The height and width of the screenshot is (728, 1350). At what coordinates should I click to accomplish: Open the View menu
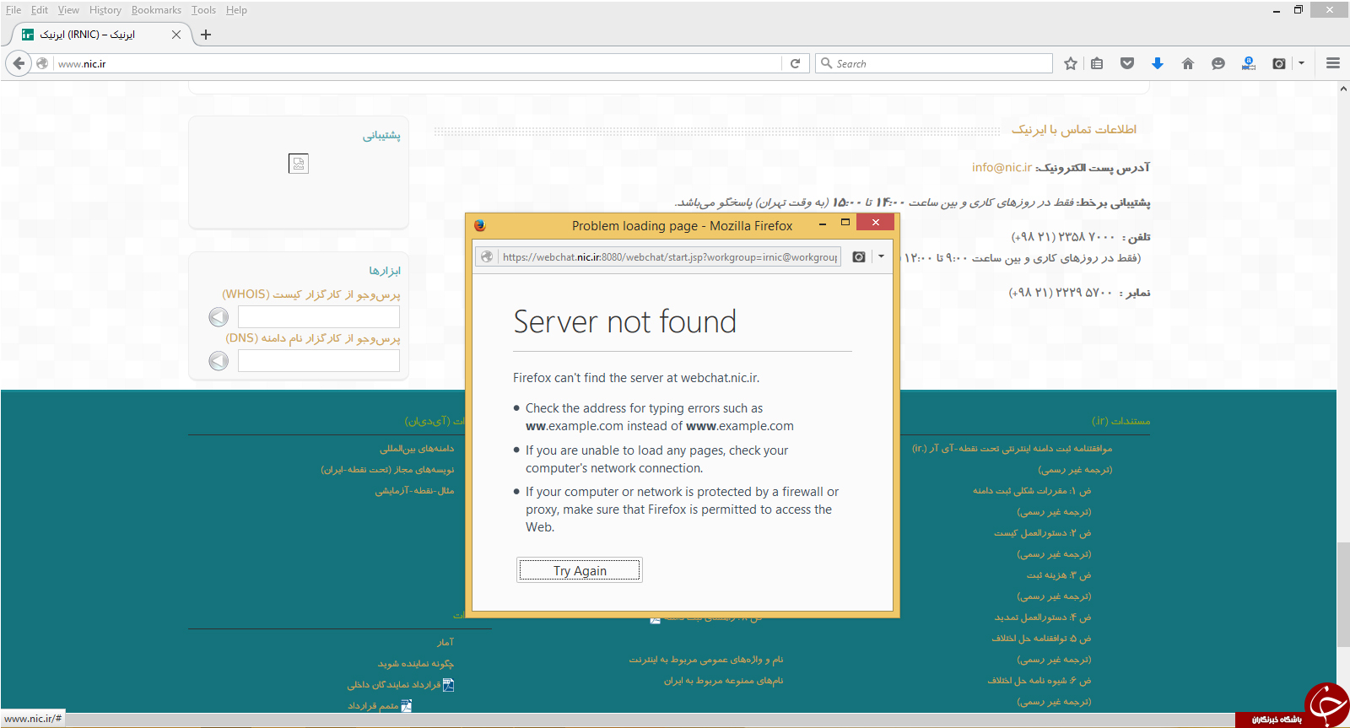click(68, 10)
